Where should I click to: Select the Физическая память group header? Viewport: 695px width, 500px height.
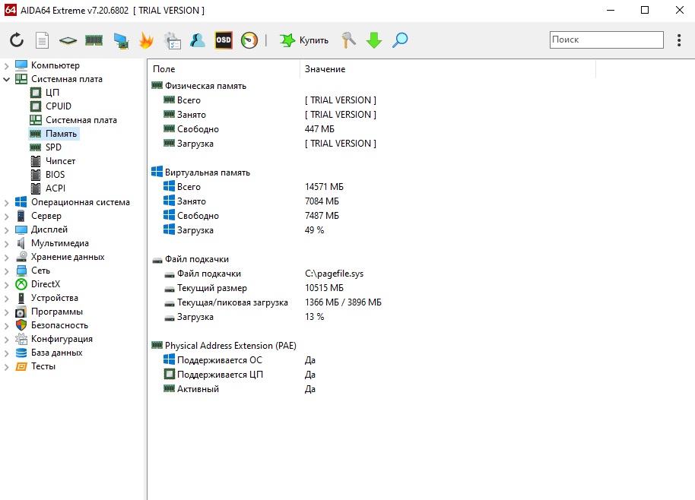[x=205, y=86]
